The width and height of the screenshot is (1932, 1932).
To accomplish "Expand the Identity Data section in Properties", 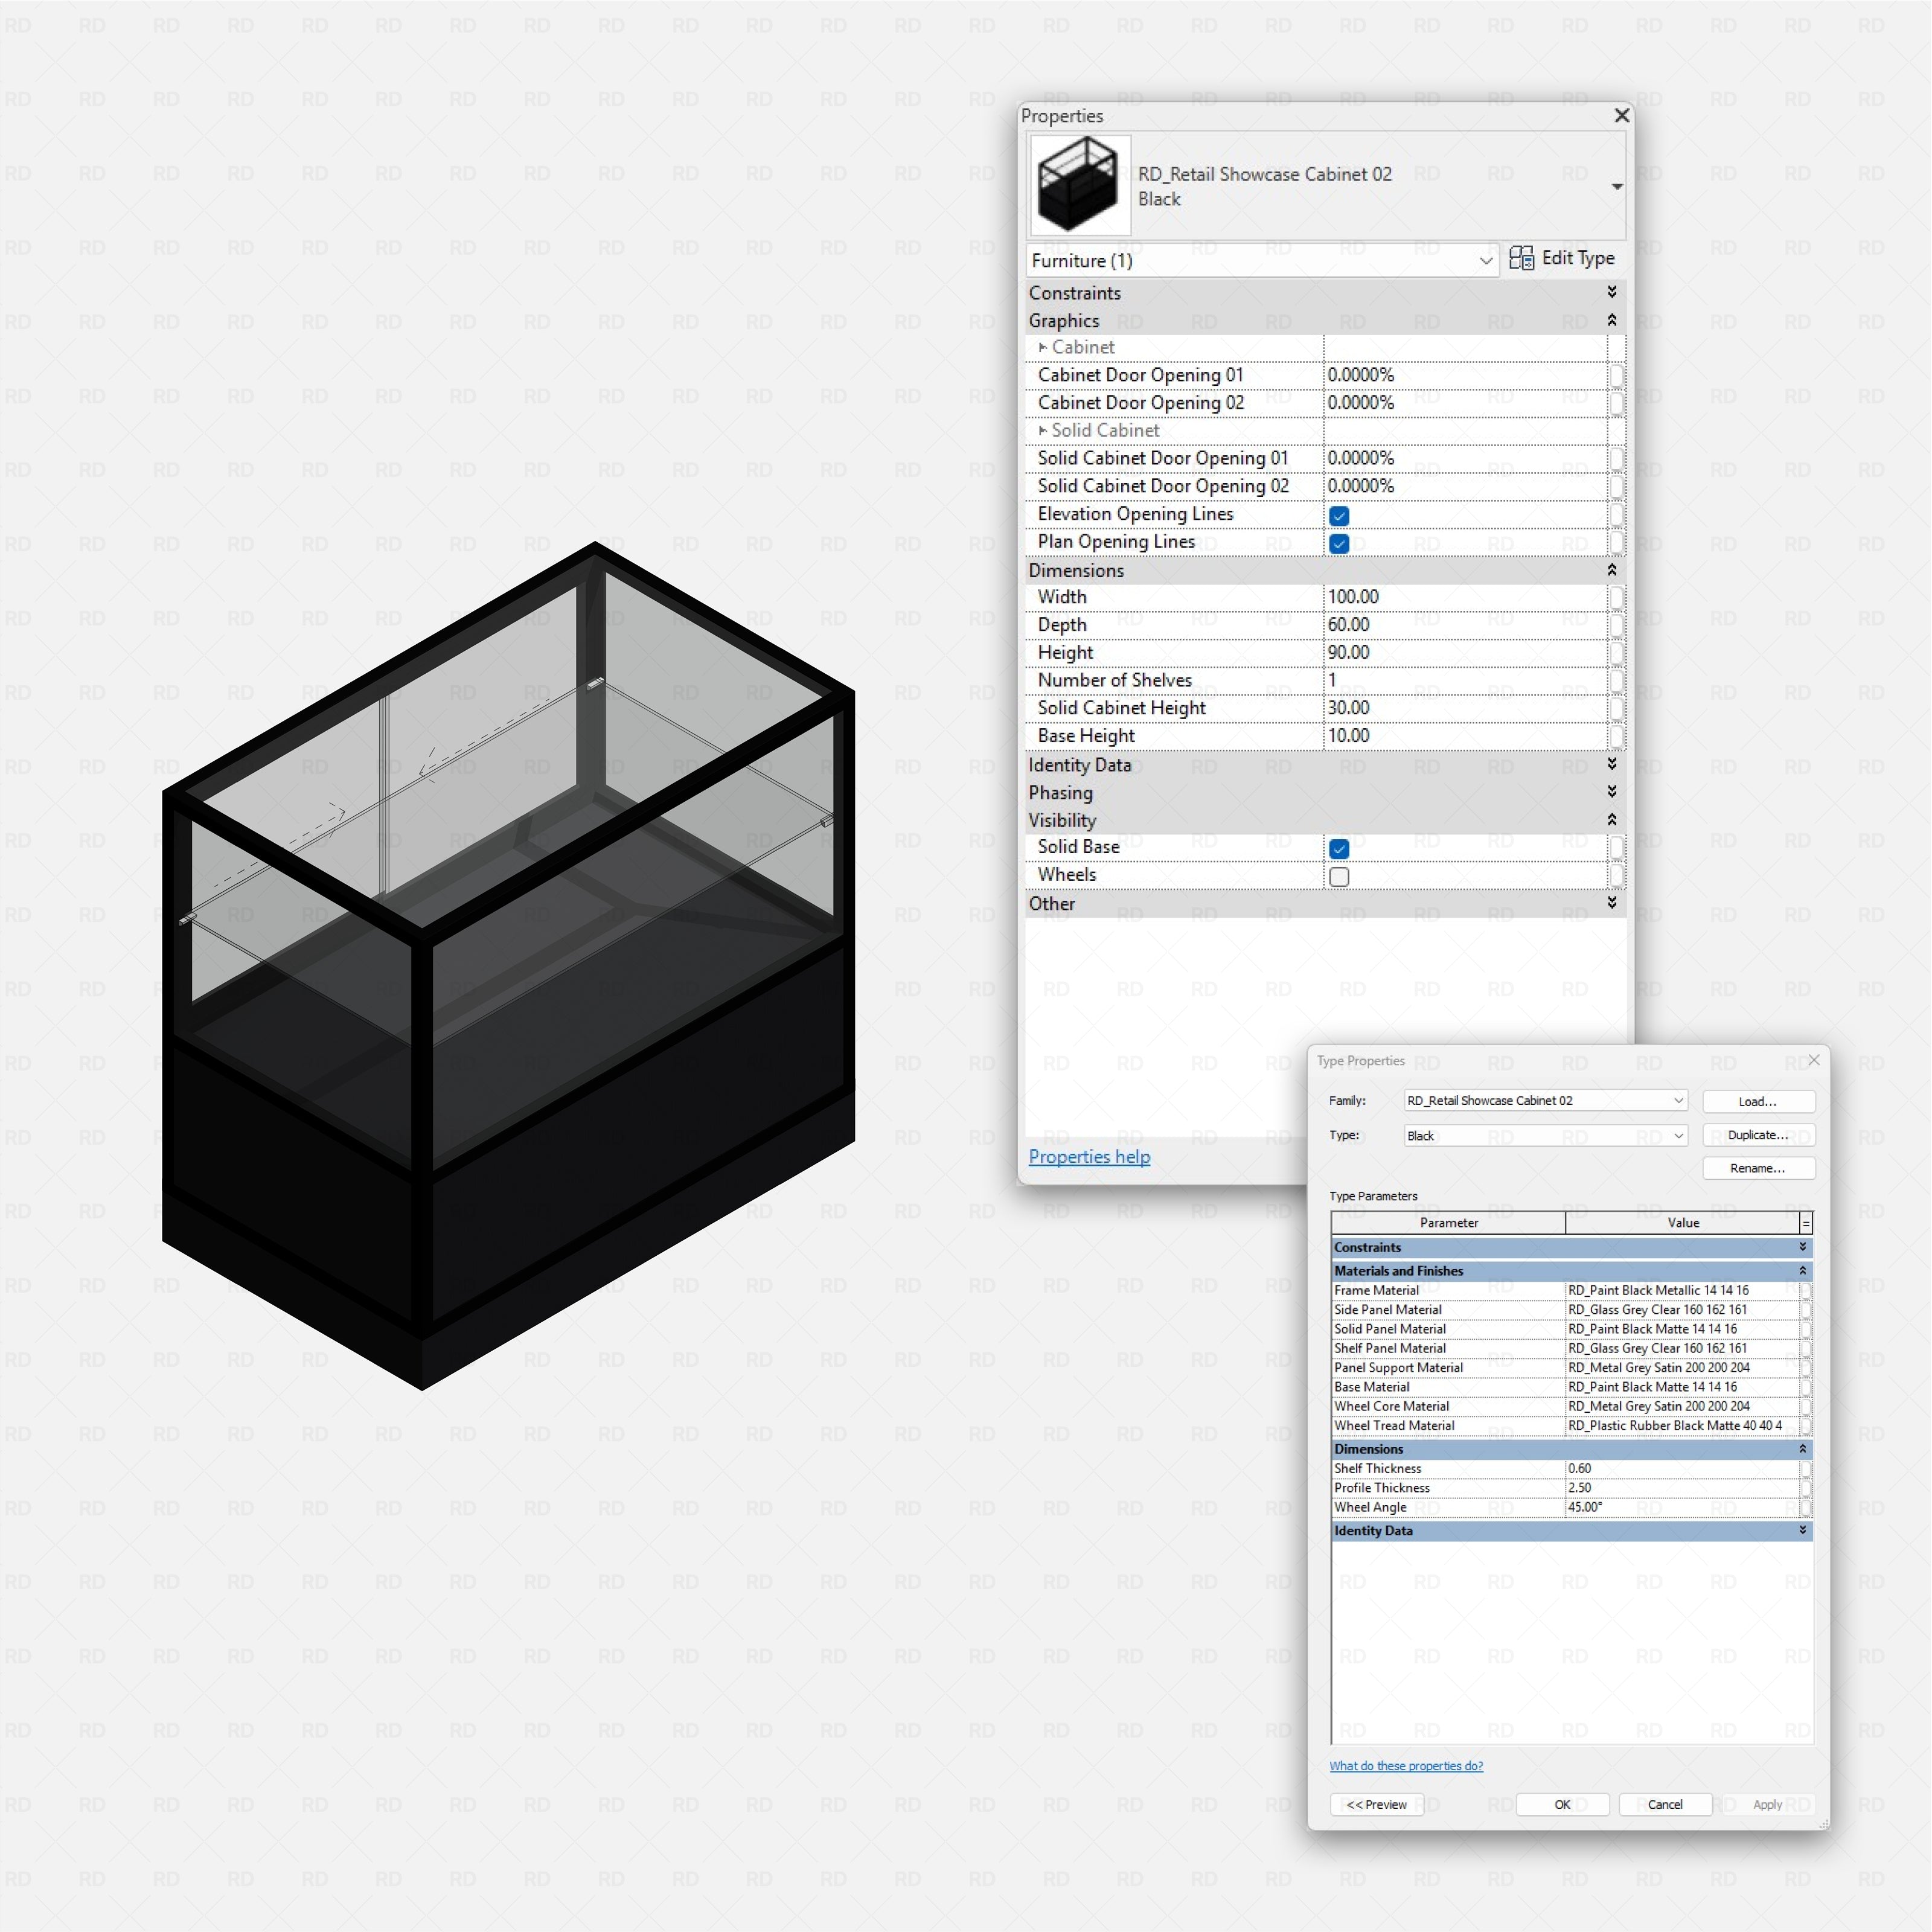I will (x=1612, y=764).
